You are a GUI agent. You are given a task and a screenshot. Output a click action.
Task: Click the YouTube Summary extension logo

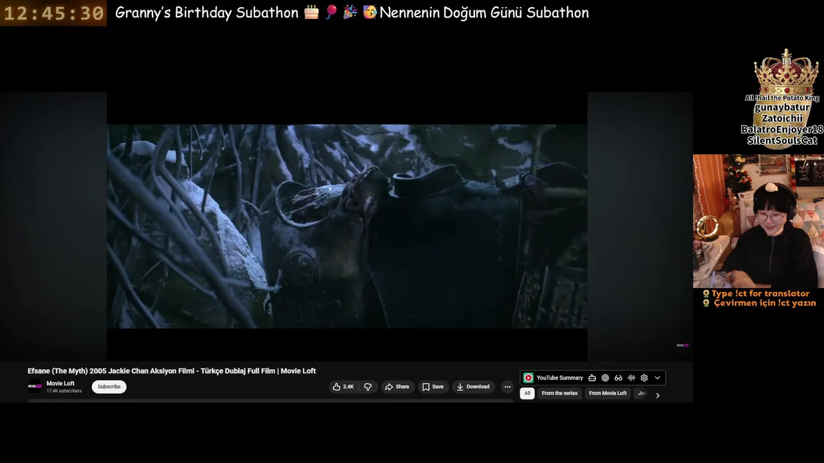point(529,378)
